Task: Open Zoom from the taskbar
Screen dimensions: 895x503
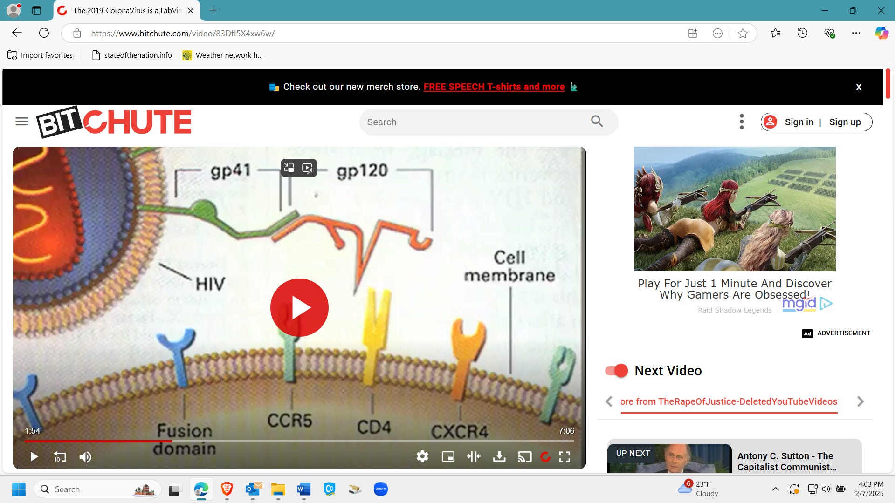Action: pos(381,489)
